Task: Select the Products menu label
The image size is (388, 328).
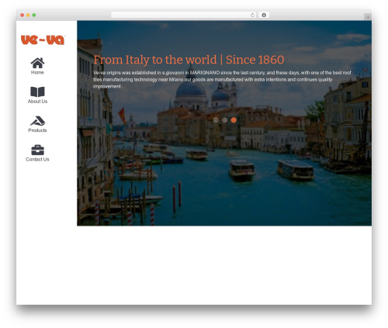Action: coord(37,130)
